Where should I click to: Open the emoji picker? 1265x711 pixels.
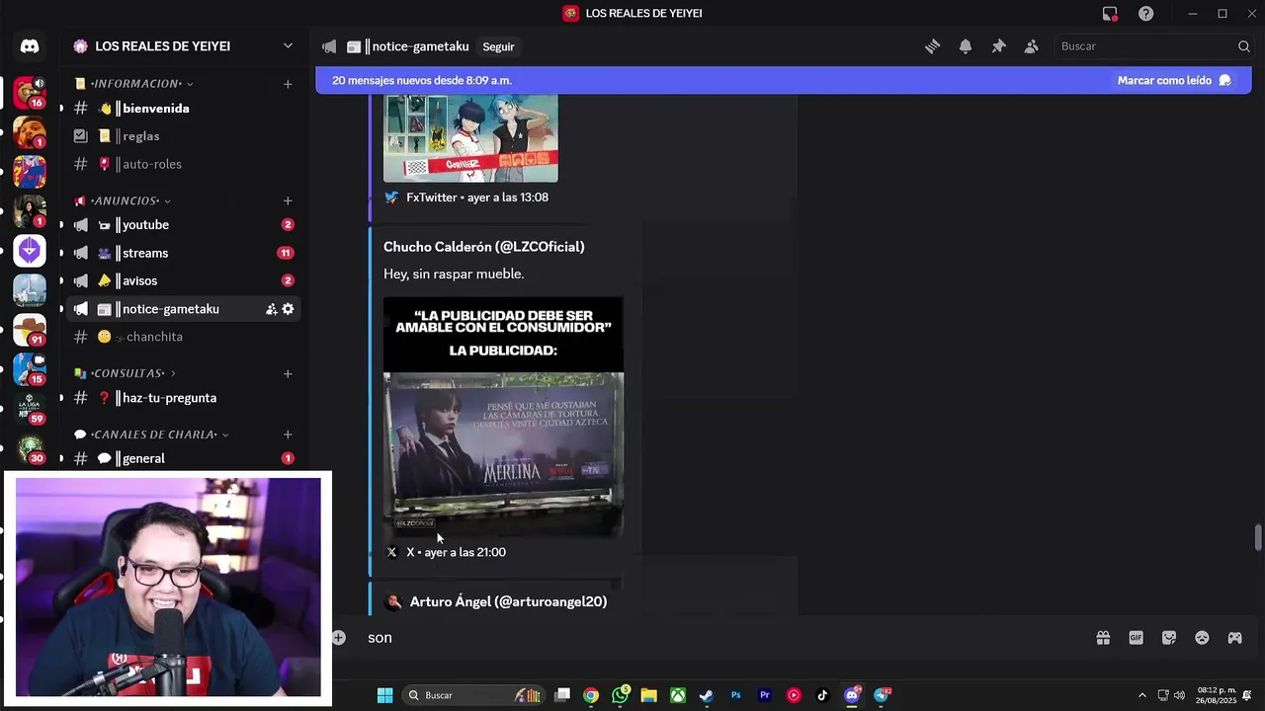point(1202,638)
